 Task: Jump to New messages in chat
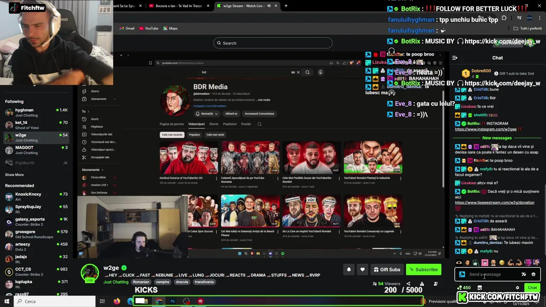(x=497, y=138)
